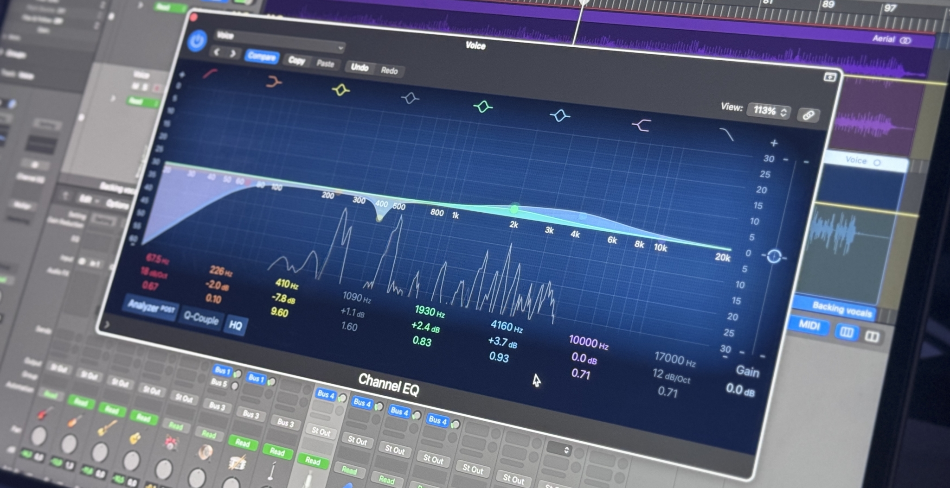Change the View 113% size stepper
Screen dimensions: 950x488
(769, 111)
